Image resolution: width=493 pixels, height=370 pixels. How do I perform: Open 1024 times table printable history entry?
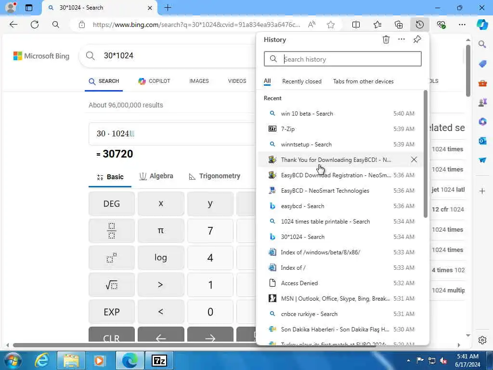point(341,222)
